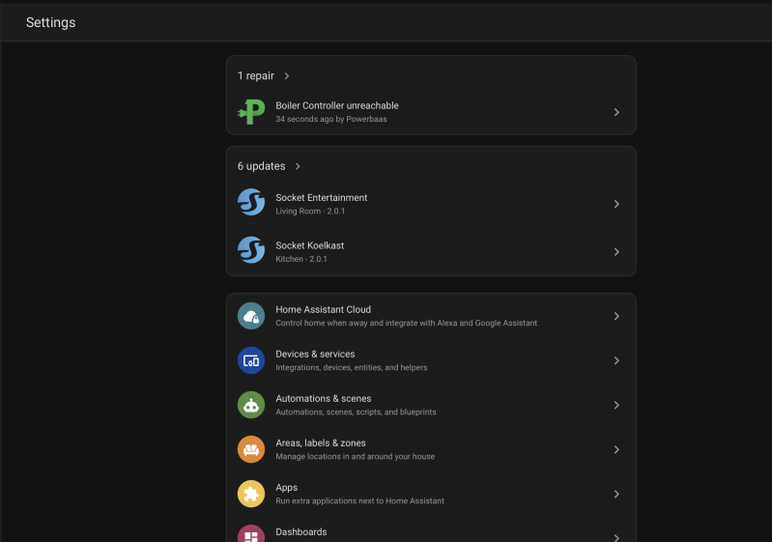Image resolution: width=772 pixels, height=542 pixels.
Task: Click the Areas, labels & zones sofa icon
Action: point(251,449)
